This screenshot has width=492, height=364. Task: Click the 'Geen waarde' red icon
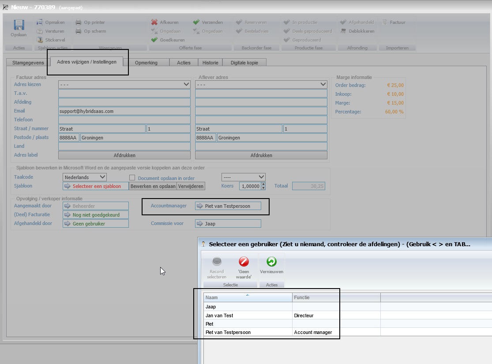click(244, 262)
